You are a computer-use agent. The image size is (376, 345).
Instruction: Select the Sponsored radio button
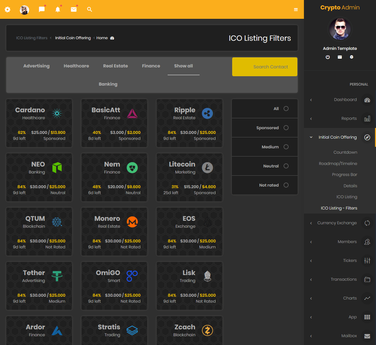[286, 128]
